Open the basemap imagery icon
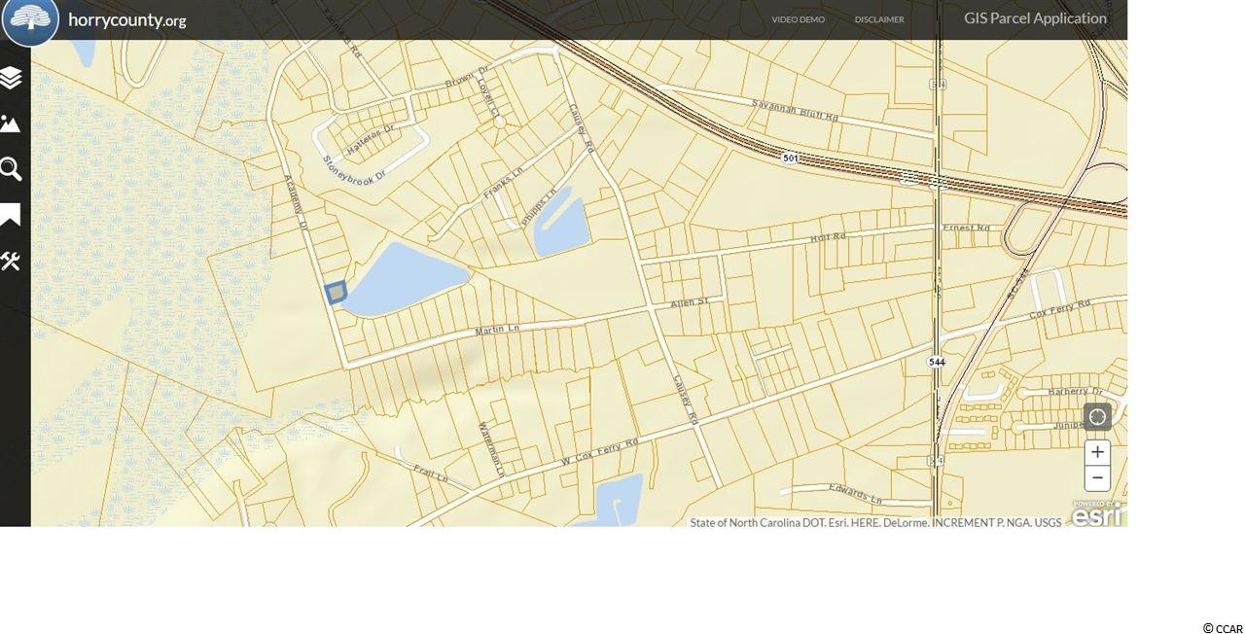1245x634 pixels. coord(11,123)
